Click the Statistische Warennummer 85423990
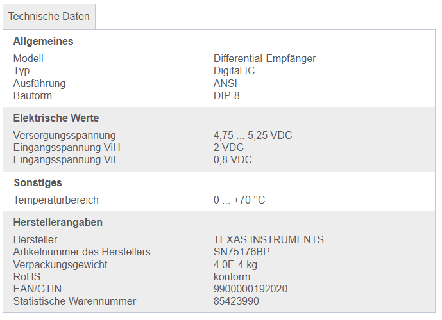 236,301
